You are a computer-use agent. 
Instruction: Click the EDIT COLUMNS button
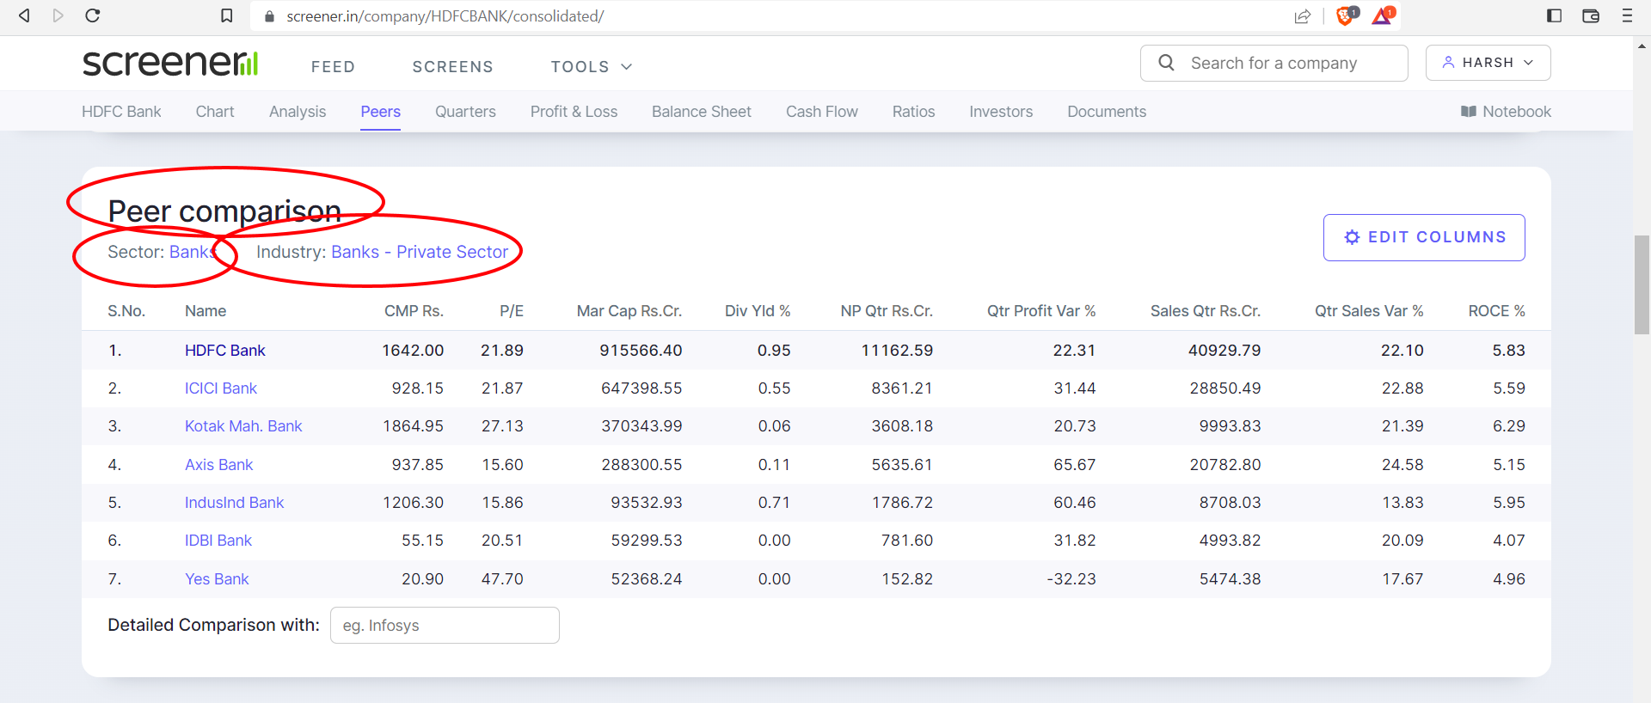[1424, 237]
